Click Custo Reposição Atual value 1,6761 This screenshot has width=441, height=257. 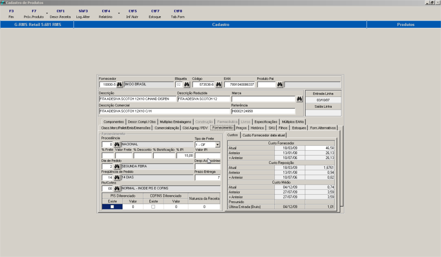click(320, 168)
